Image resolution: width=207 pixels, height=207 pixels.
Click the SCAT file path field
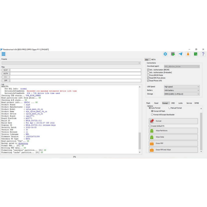click(x=76, y=70)
